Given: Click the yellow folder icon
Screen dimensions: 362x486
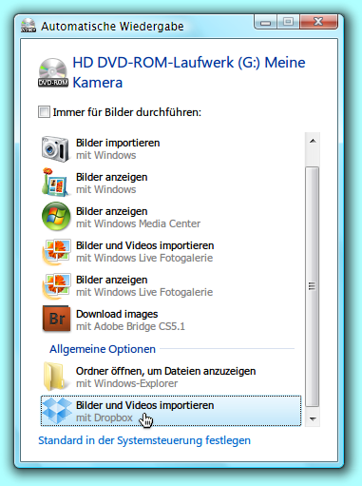Looking at the screenshot, I should [56, 377].
